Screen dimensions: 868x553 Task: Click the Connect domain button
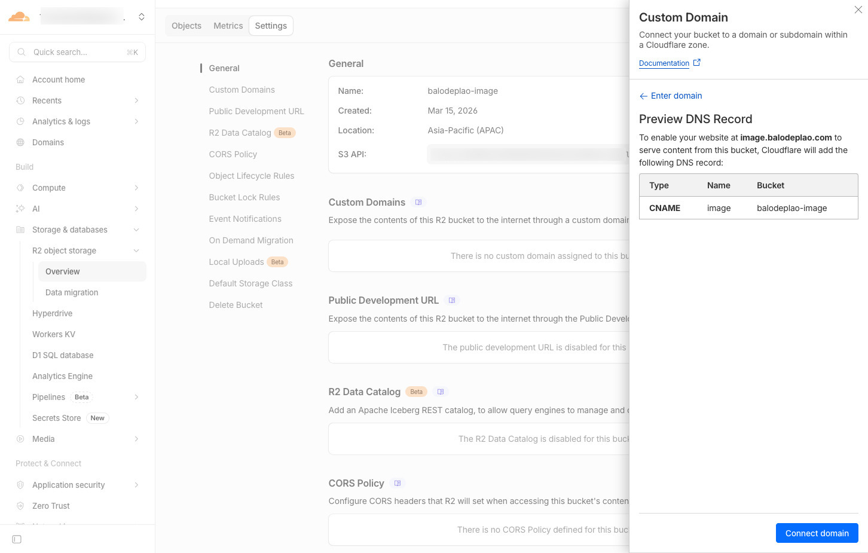[x=817, y=533]
